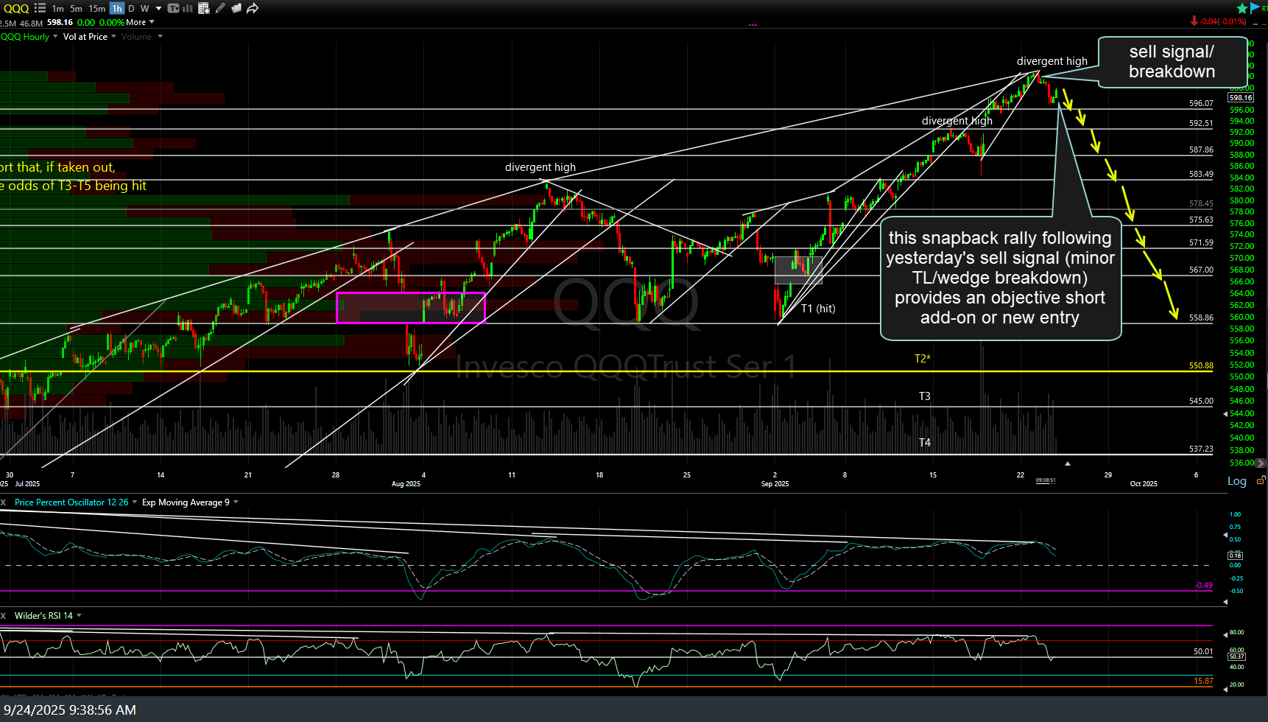The height and width of the screenshot is (722, 1268).
Task: Toggle Log price scaling at bottom right
Action: 1237,481
